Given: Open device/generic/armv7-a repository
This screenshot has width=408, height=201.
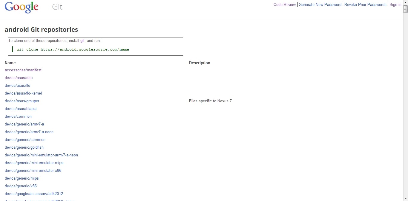Looking at the screenshot, I should [x=24, y=124].
